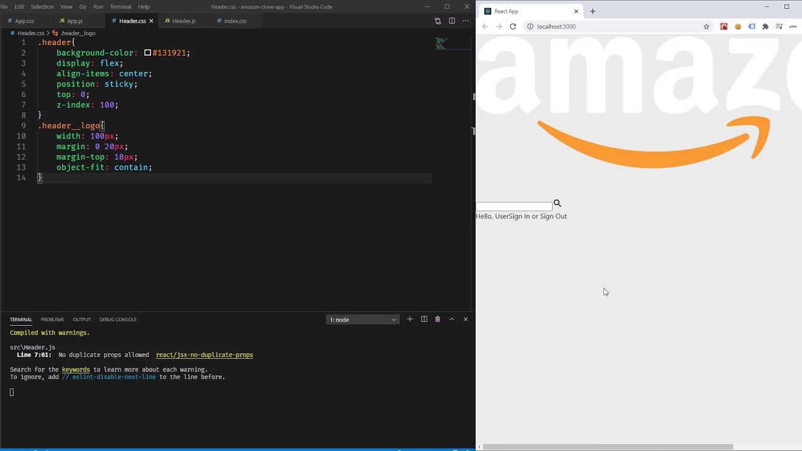Close the Header.css editor tab

click(151, 21)
